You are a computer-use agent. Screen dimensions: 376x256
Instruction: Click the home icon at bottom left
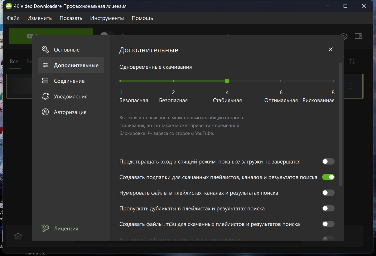18,236
